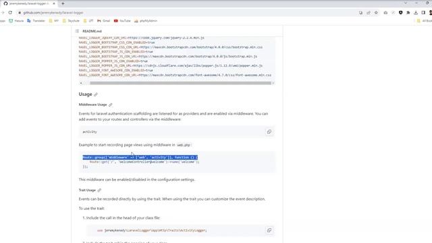
Task: Click 'This middleware can be enabled/disabled' sentence
Action: pyautogui.click(x=137, y=180)
